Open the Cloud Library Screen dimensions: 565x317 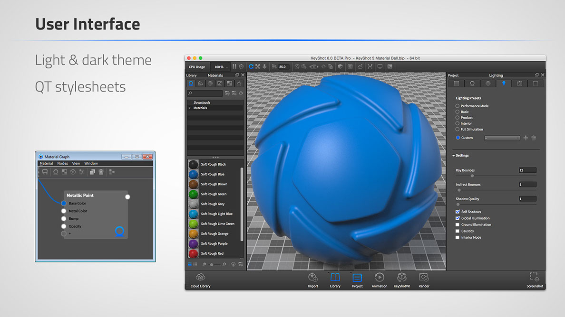pyautogui.click(x=200, y=278)
